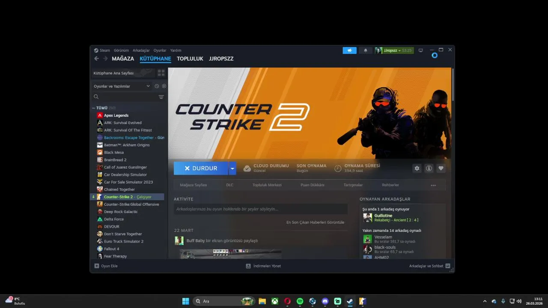Viewport: 548px width, 308px height.
Task: Open Puan Dükkânı link
Action: 313,185
